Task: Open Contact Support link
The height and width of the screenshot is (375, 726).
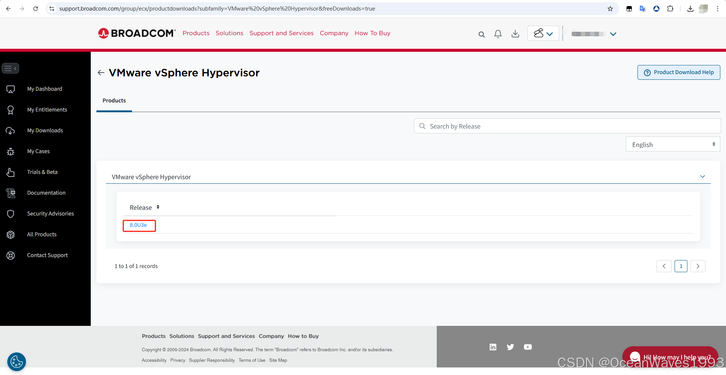Action: click(47, 255)
